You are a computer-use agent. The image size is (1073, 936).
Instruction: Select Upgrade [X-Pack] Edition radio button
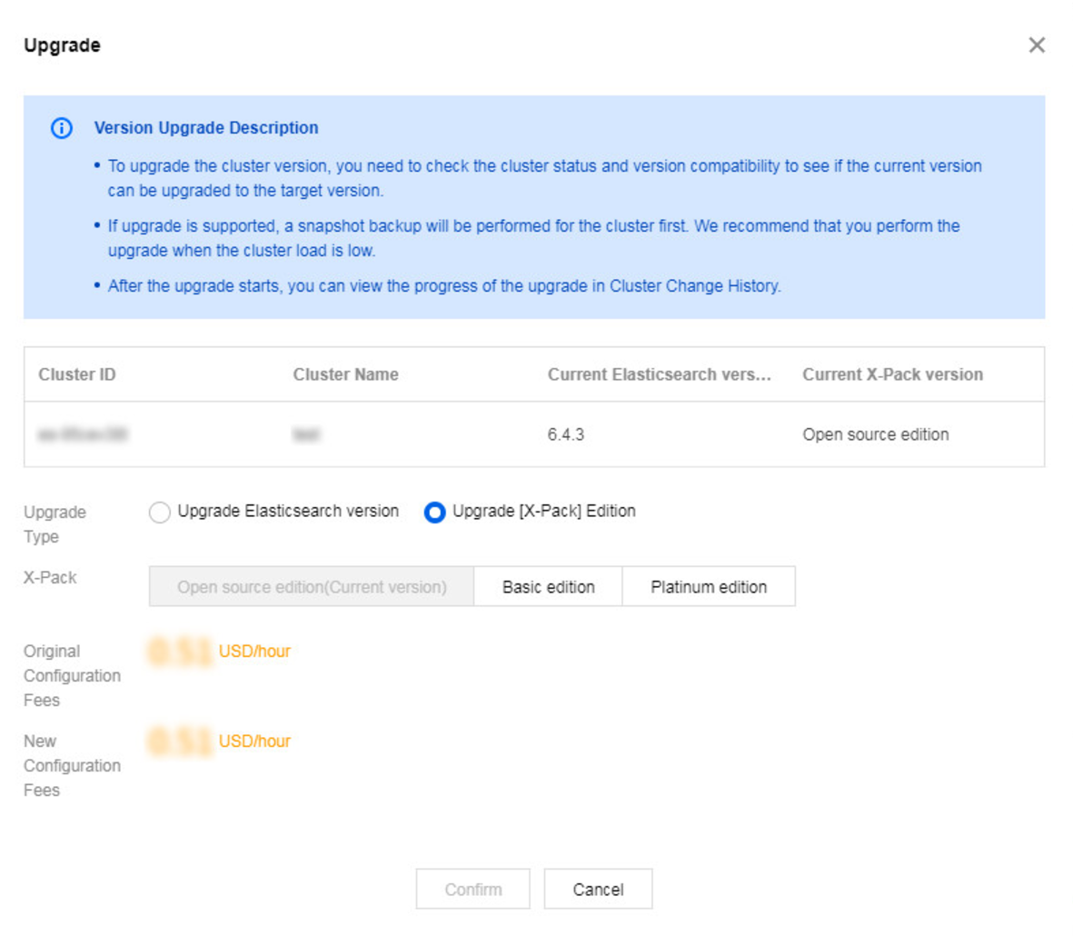click(x=435, y=513)
